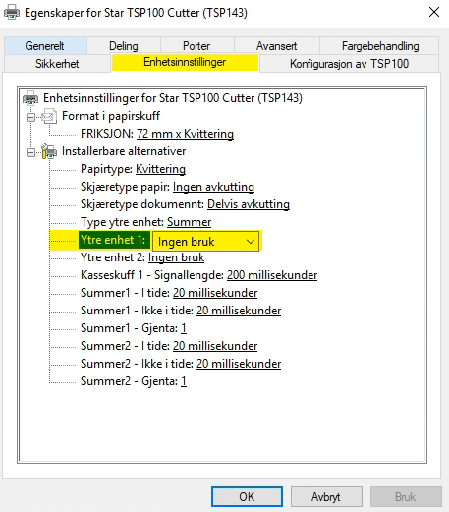Select Type ytre enhet Summer value
This screenshot has height=512, width=449.
pos(190,222)
